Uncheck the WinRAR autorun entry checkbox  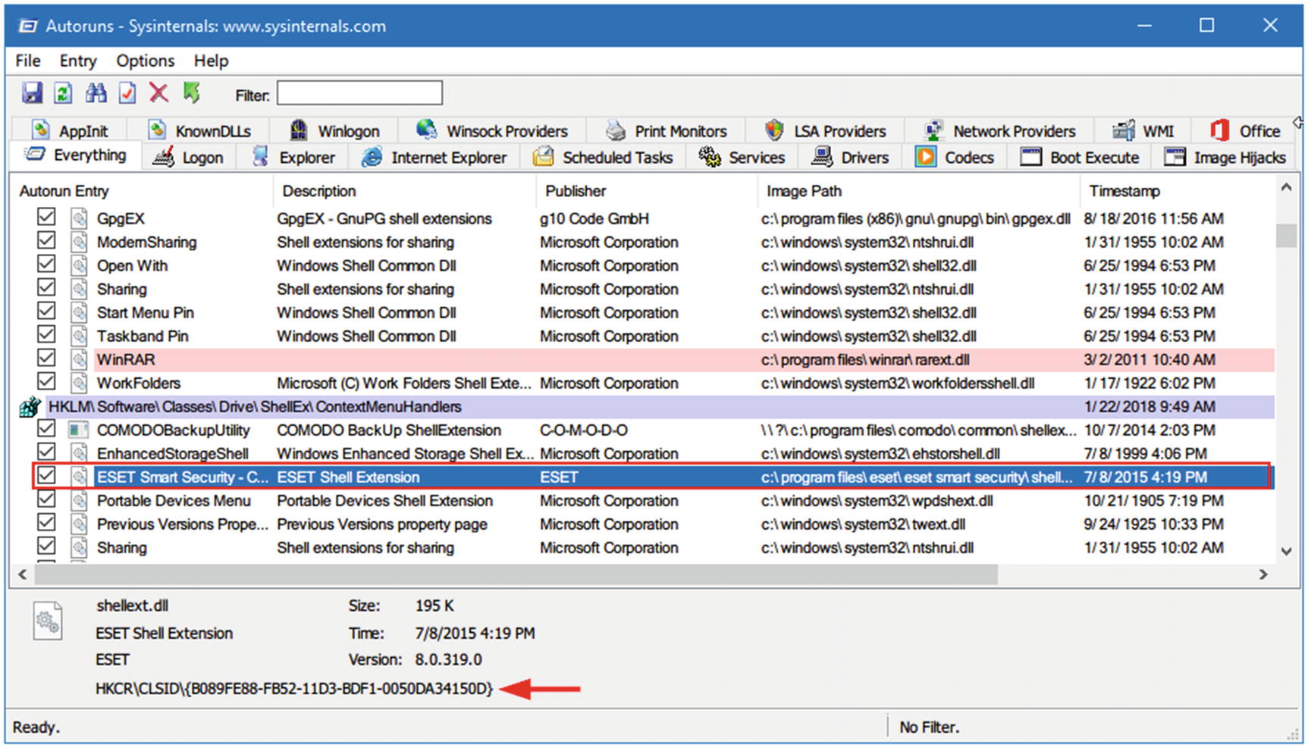coord(46,358)
